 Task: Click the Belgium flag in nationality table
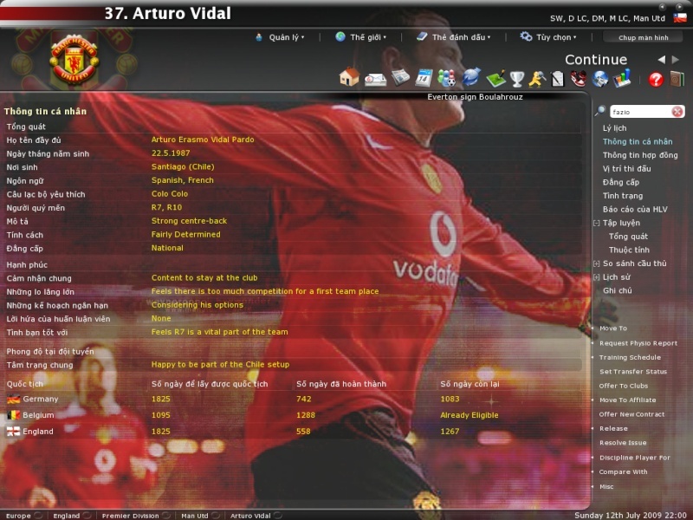[x=13, y=415]
